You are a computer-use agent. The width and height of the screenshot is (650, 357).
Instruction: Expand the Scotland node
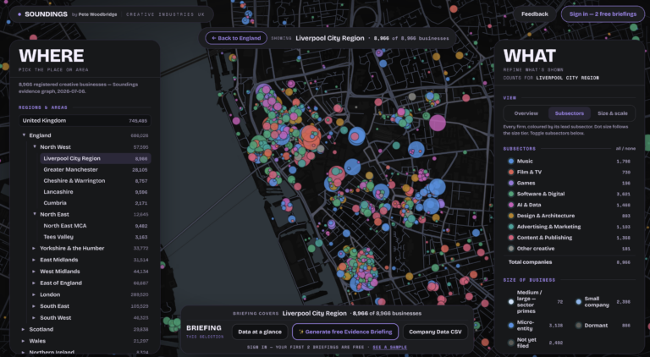24,329
